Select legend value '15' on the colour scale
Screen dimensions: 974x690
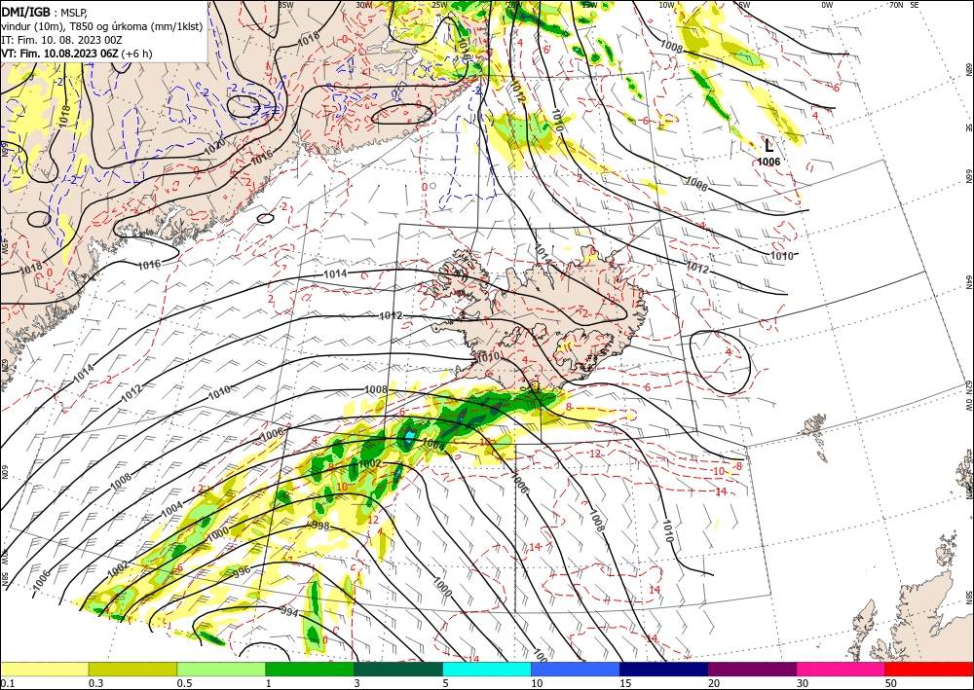pyautogui.click(x=625, y=683)
